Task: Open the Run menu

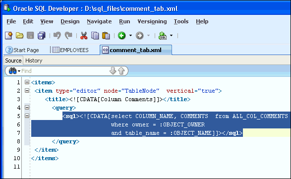Action: 124,21
